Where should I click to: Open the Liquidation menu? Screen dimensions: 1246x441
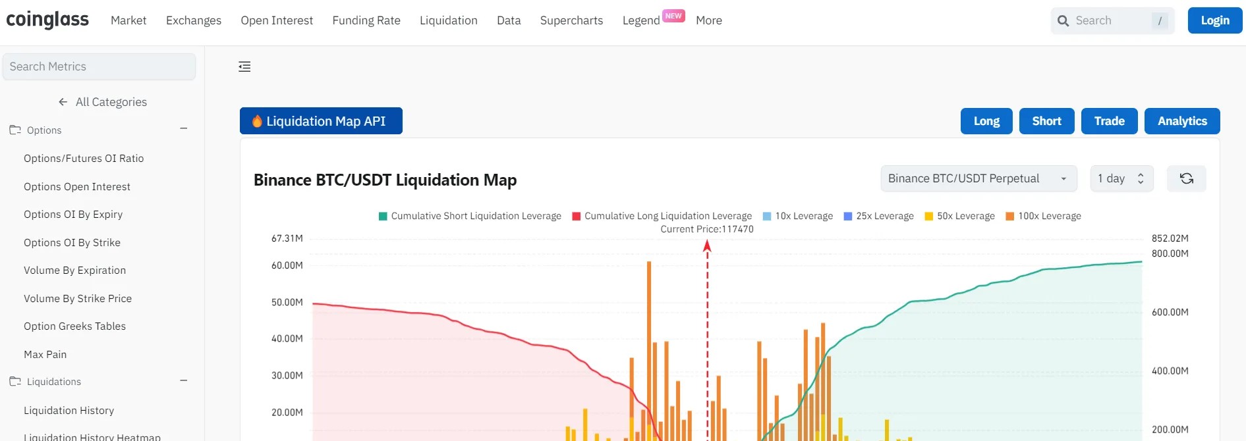[449, 20]
